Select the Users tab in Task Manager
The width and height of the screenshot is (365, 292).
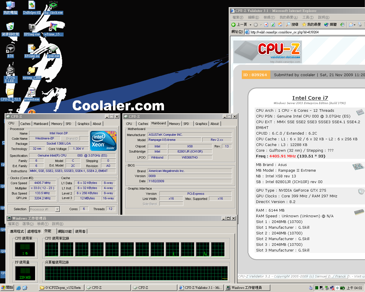click(80, 231)
